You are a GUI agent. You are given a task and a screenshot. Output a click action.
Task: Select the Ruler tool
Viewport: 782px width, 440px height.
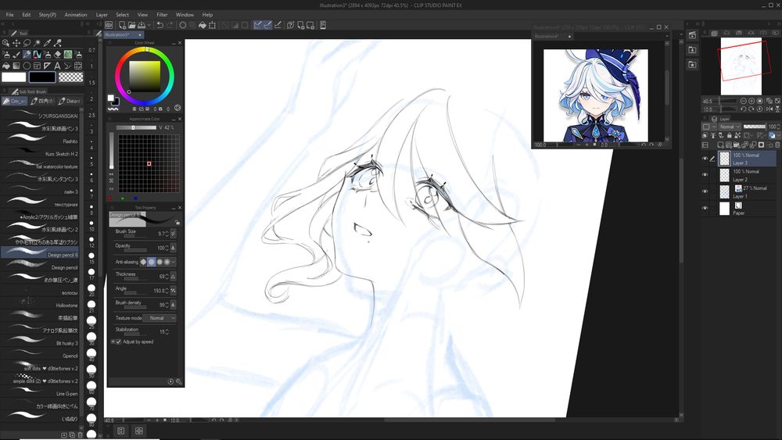(x=48, y=66)
